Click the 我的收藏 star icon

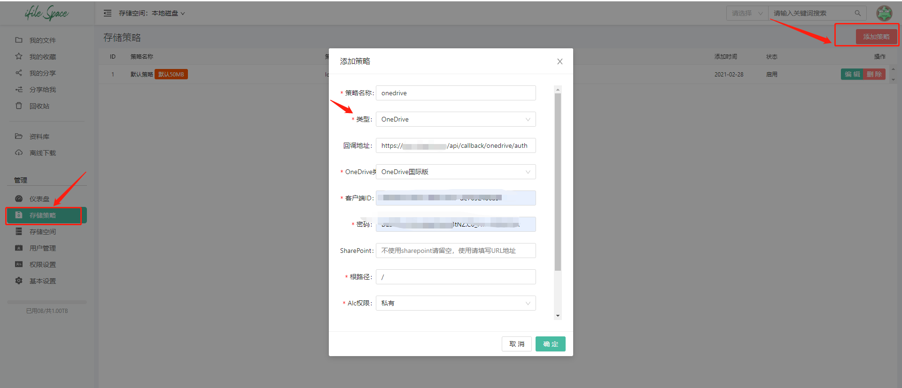click(x=19, y=56)
